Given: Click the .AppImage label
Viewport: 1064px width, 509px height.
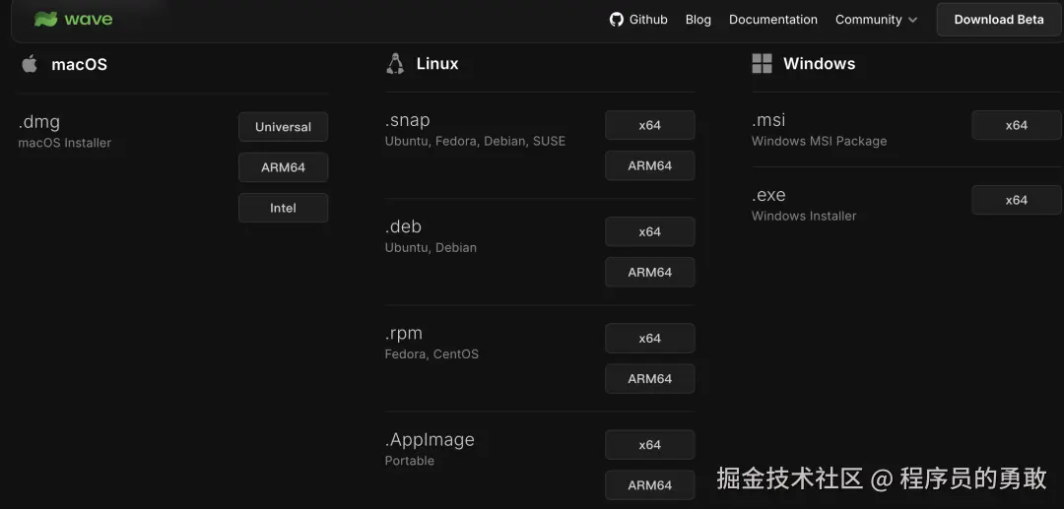Looking at the screenshot, I should [x=430, y=440].
